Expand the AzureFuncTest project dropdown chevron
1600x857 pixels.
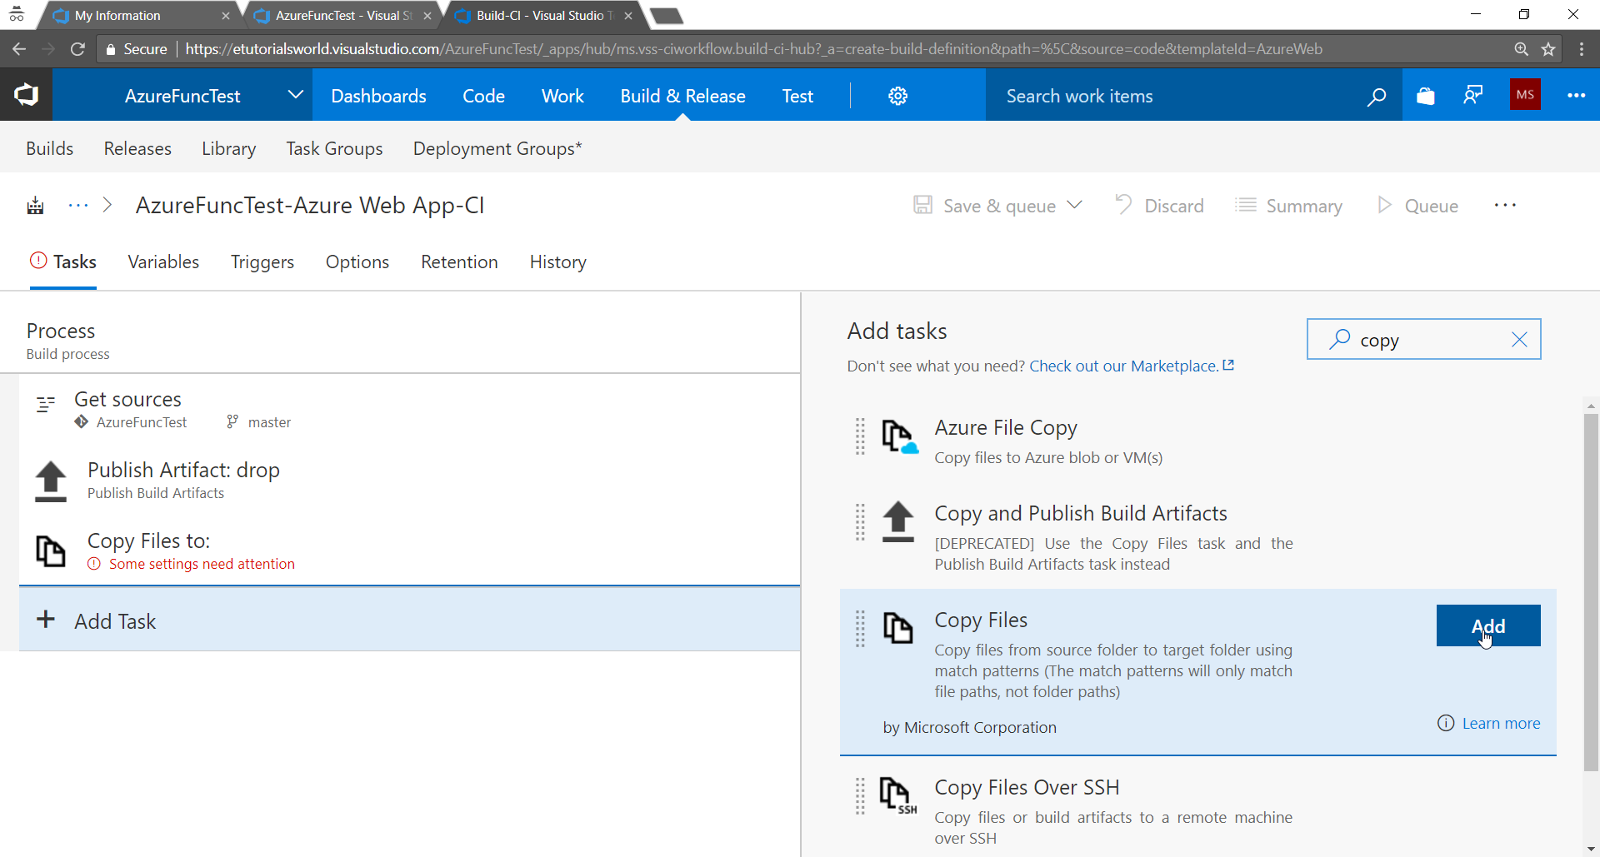295,95
